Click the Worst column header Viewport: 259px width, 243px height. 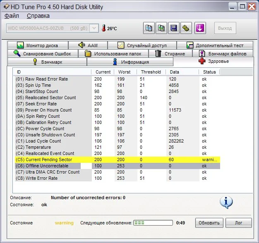[x=125, y=72]
